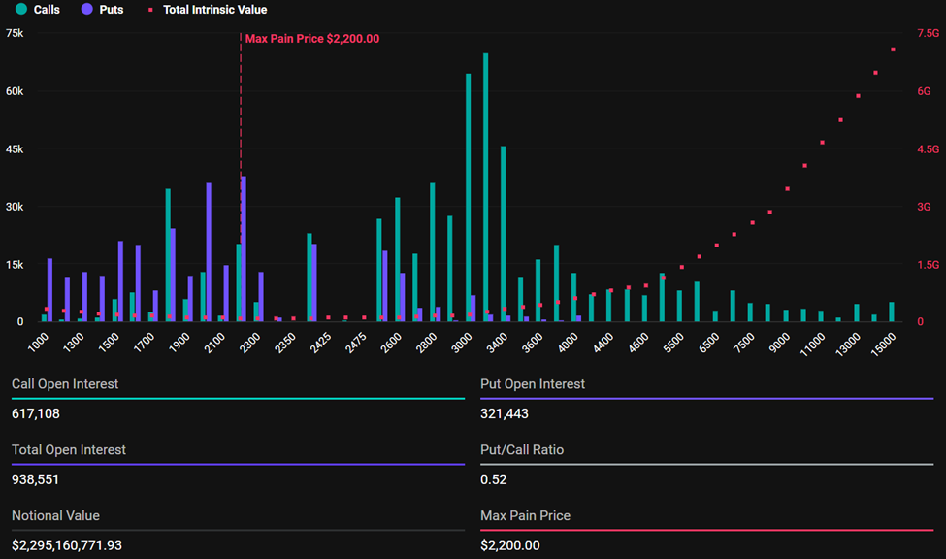Click the purple Puts legend circle
The width and height of the screenshot is (946, 559).
(87, 10)
